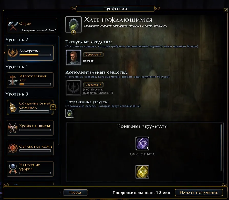Click Начать поручение to start task
229x200 pixels.
pyautogui.click(x=199, y=193)
